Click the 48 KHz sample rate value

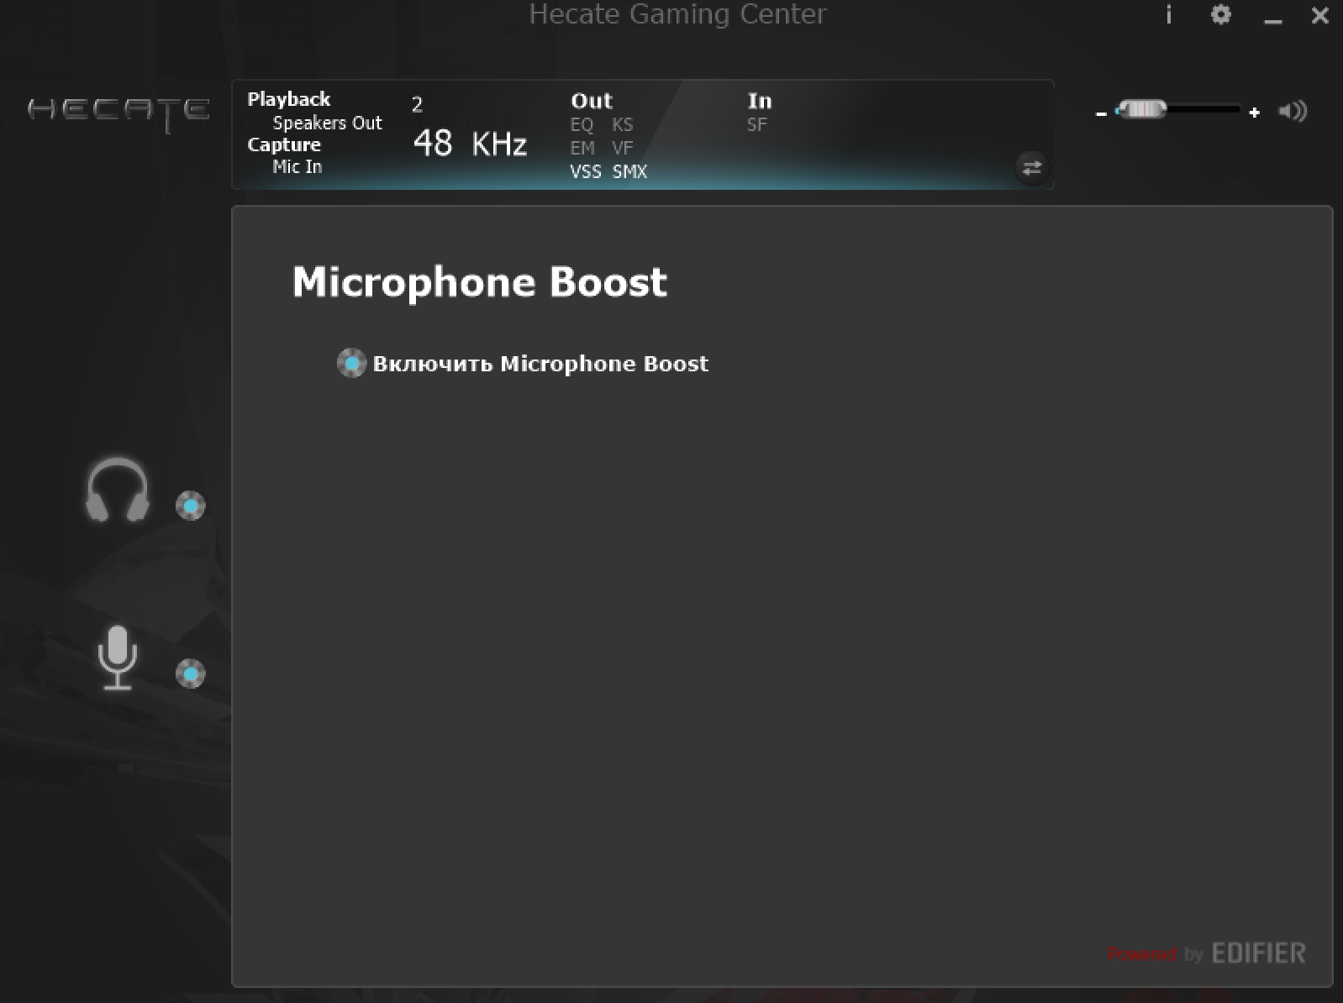(471, 144)
